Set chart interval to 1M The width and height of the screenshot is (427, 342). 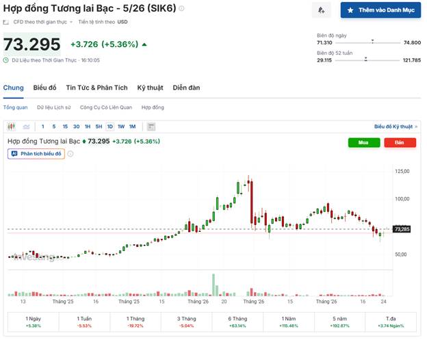coord(132,127)
